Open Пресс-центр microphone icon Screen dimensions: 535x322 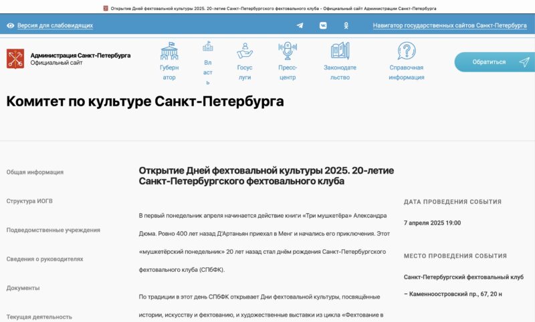[288, 51]
